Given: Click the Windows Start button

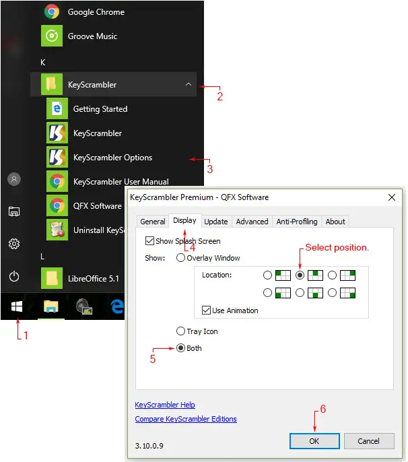Looking at the screenshot, I should click(x=17, y=306).
